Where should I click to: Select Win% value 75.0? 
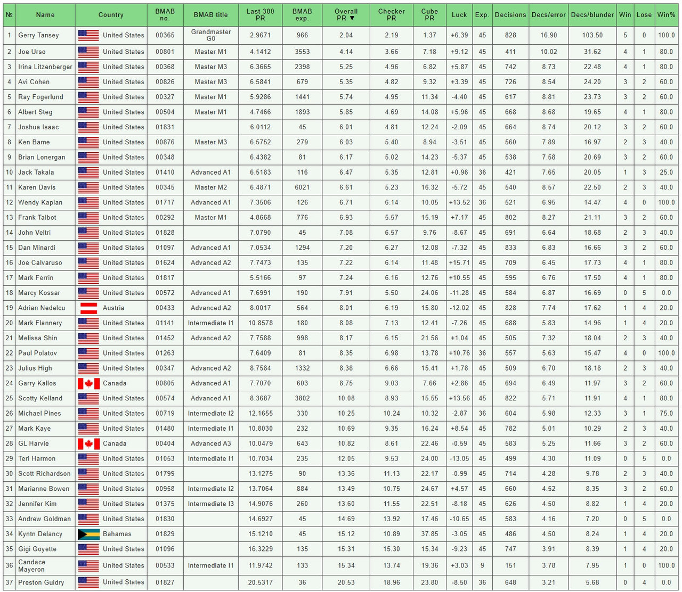666,413
